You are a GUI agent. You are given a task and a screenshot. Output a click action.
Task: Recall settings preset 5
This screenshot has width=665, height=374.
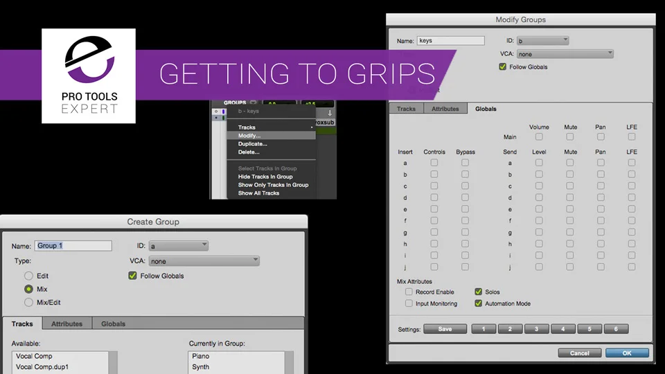(x=589, y=328)
